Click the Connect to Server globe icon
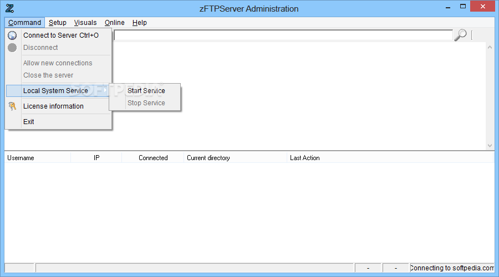499x277 pixels. click(x=12, y=35)
